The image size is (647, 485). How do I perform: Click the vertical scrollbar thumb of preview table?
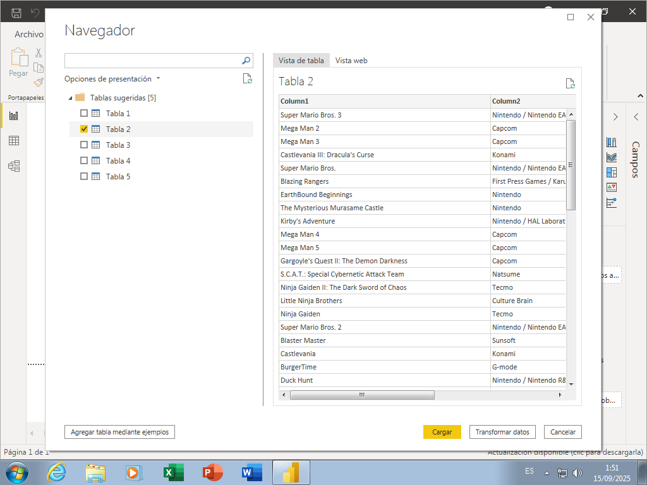click(571, 165)
